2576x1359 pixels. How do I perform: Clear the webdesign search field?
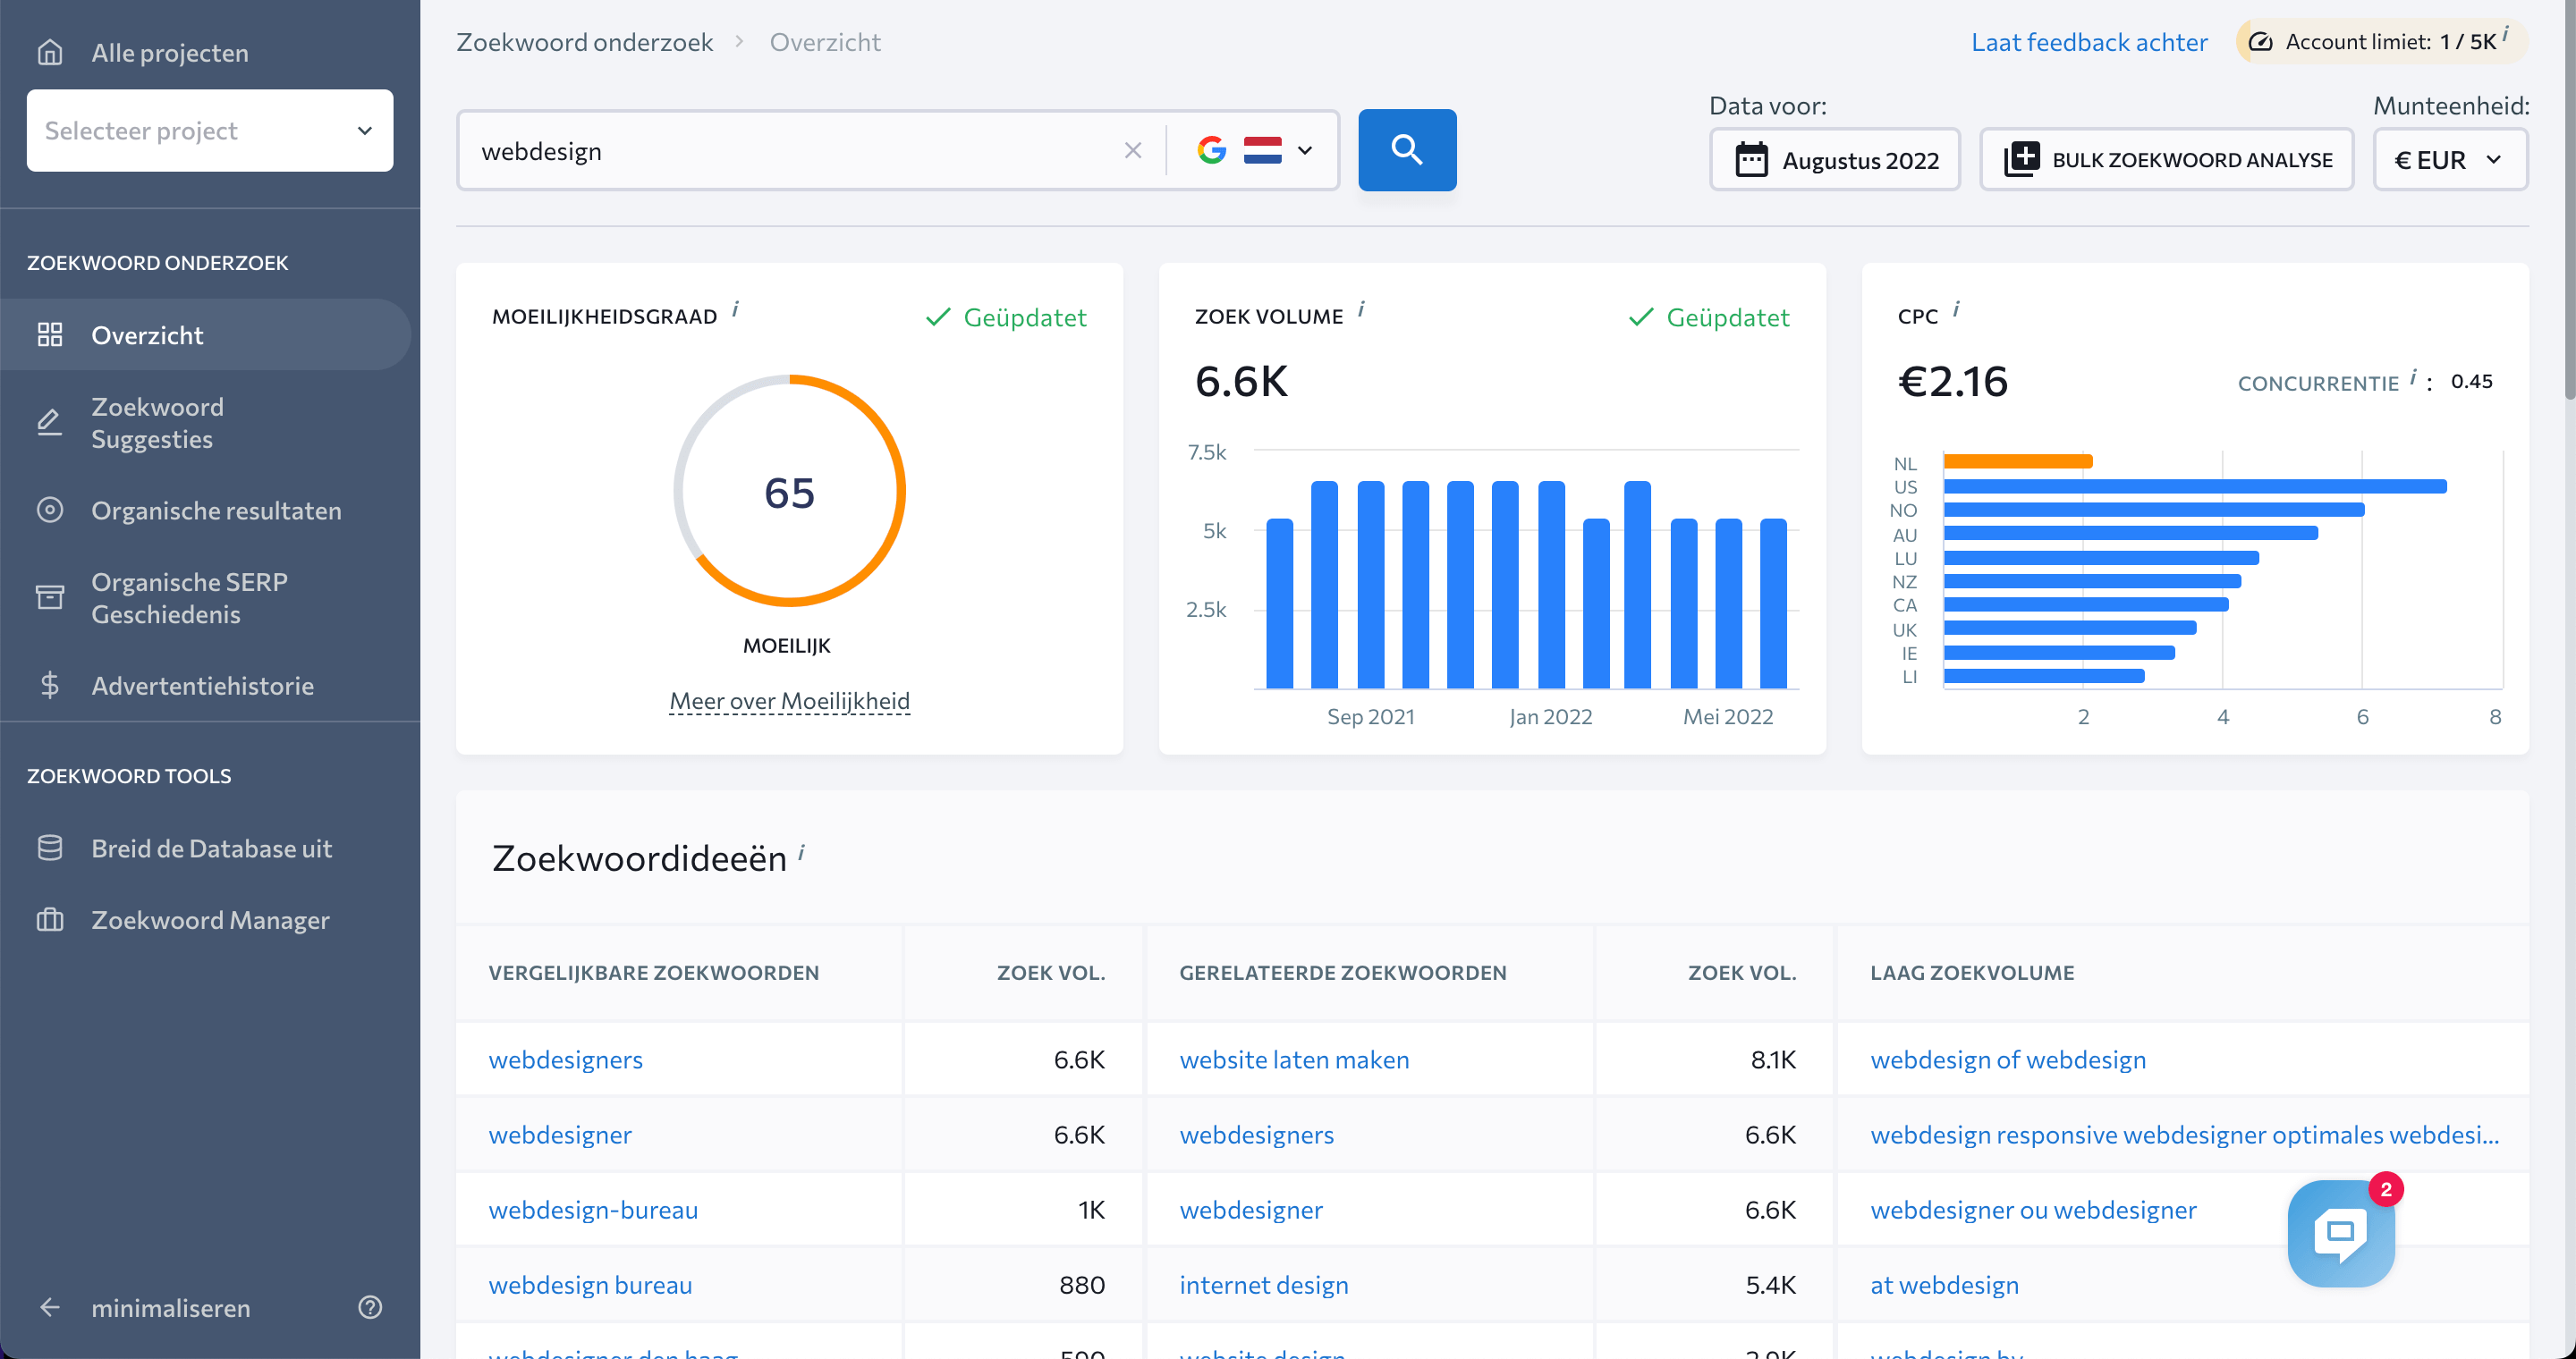pyautogui.click(x=1132, y=151)
